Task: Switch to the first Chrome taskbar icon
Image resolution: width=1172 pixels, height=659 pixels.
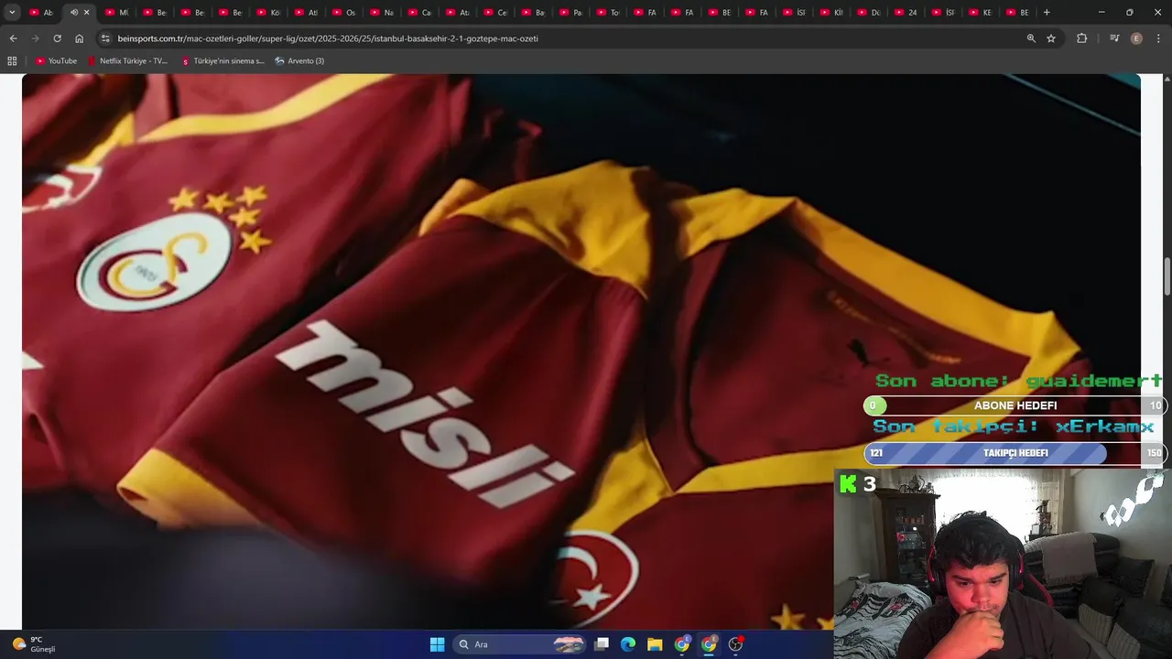Action: 682,644
